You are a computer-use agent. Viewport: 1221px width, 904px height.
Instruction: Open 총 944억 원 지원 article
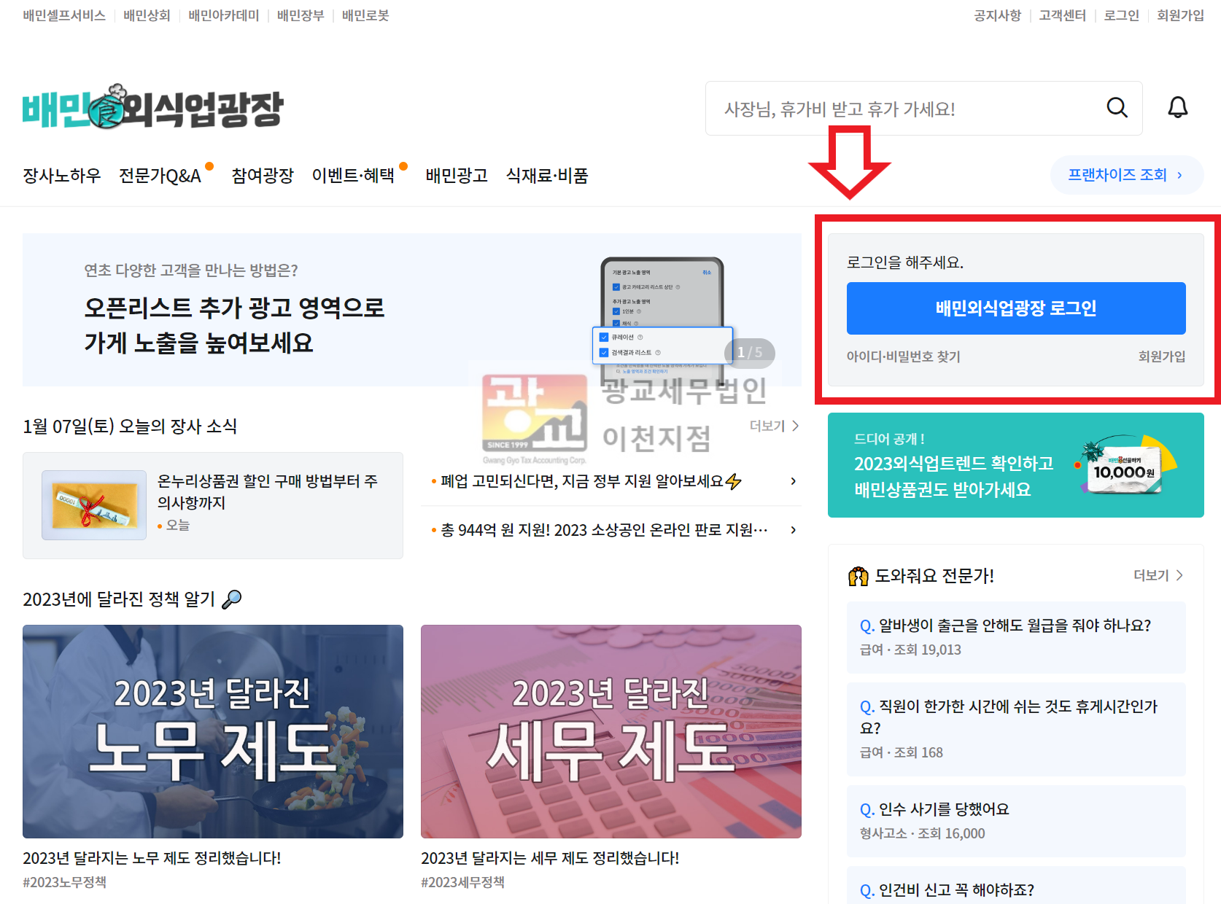pos(604,530)
